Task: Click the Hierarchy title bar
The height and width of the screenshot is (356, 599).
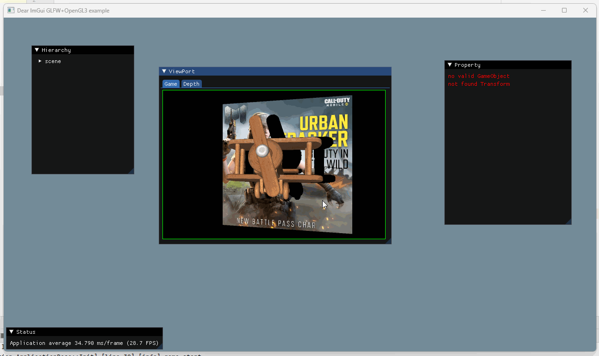Action: (83, 50)
